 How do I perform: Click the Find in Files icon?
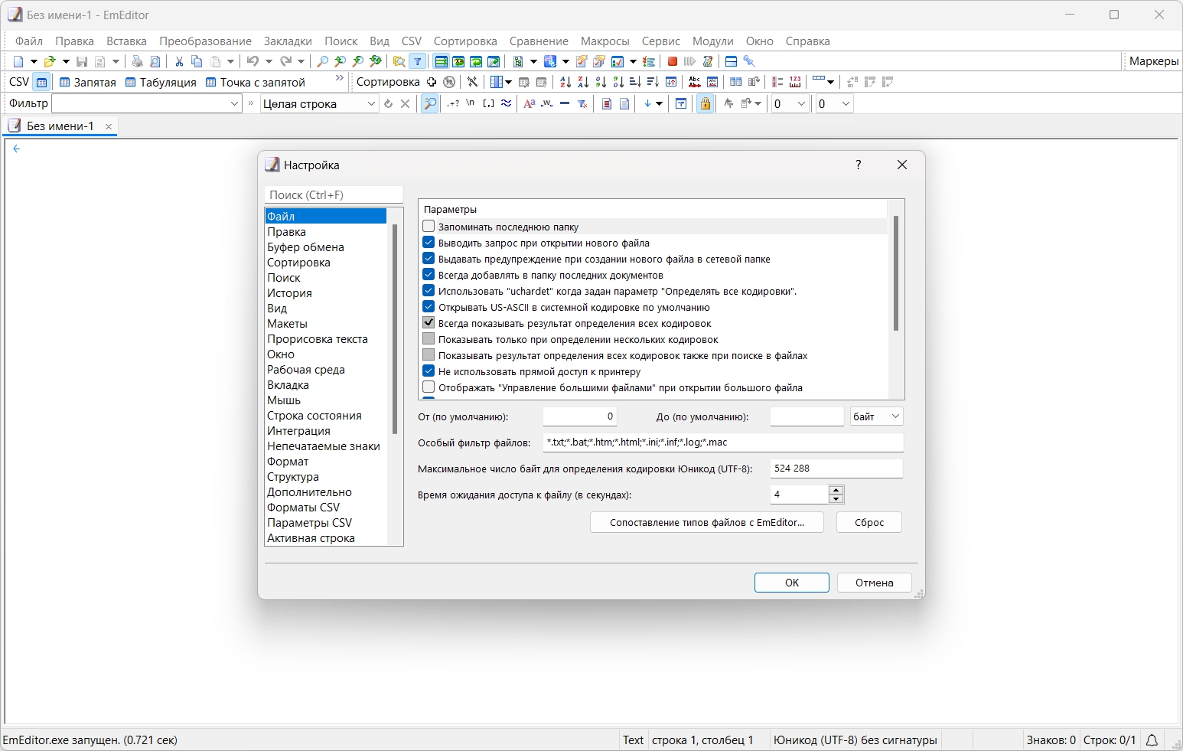point(399,61)
